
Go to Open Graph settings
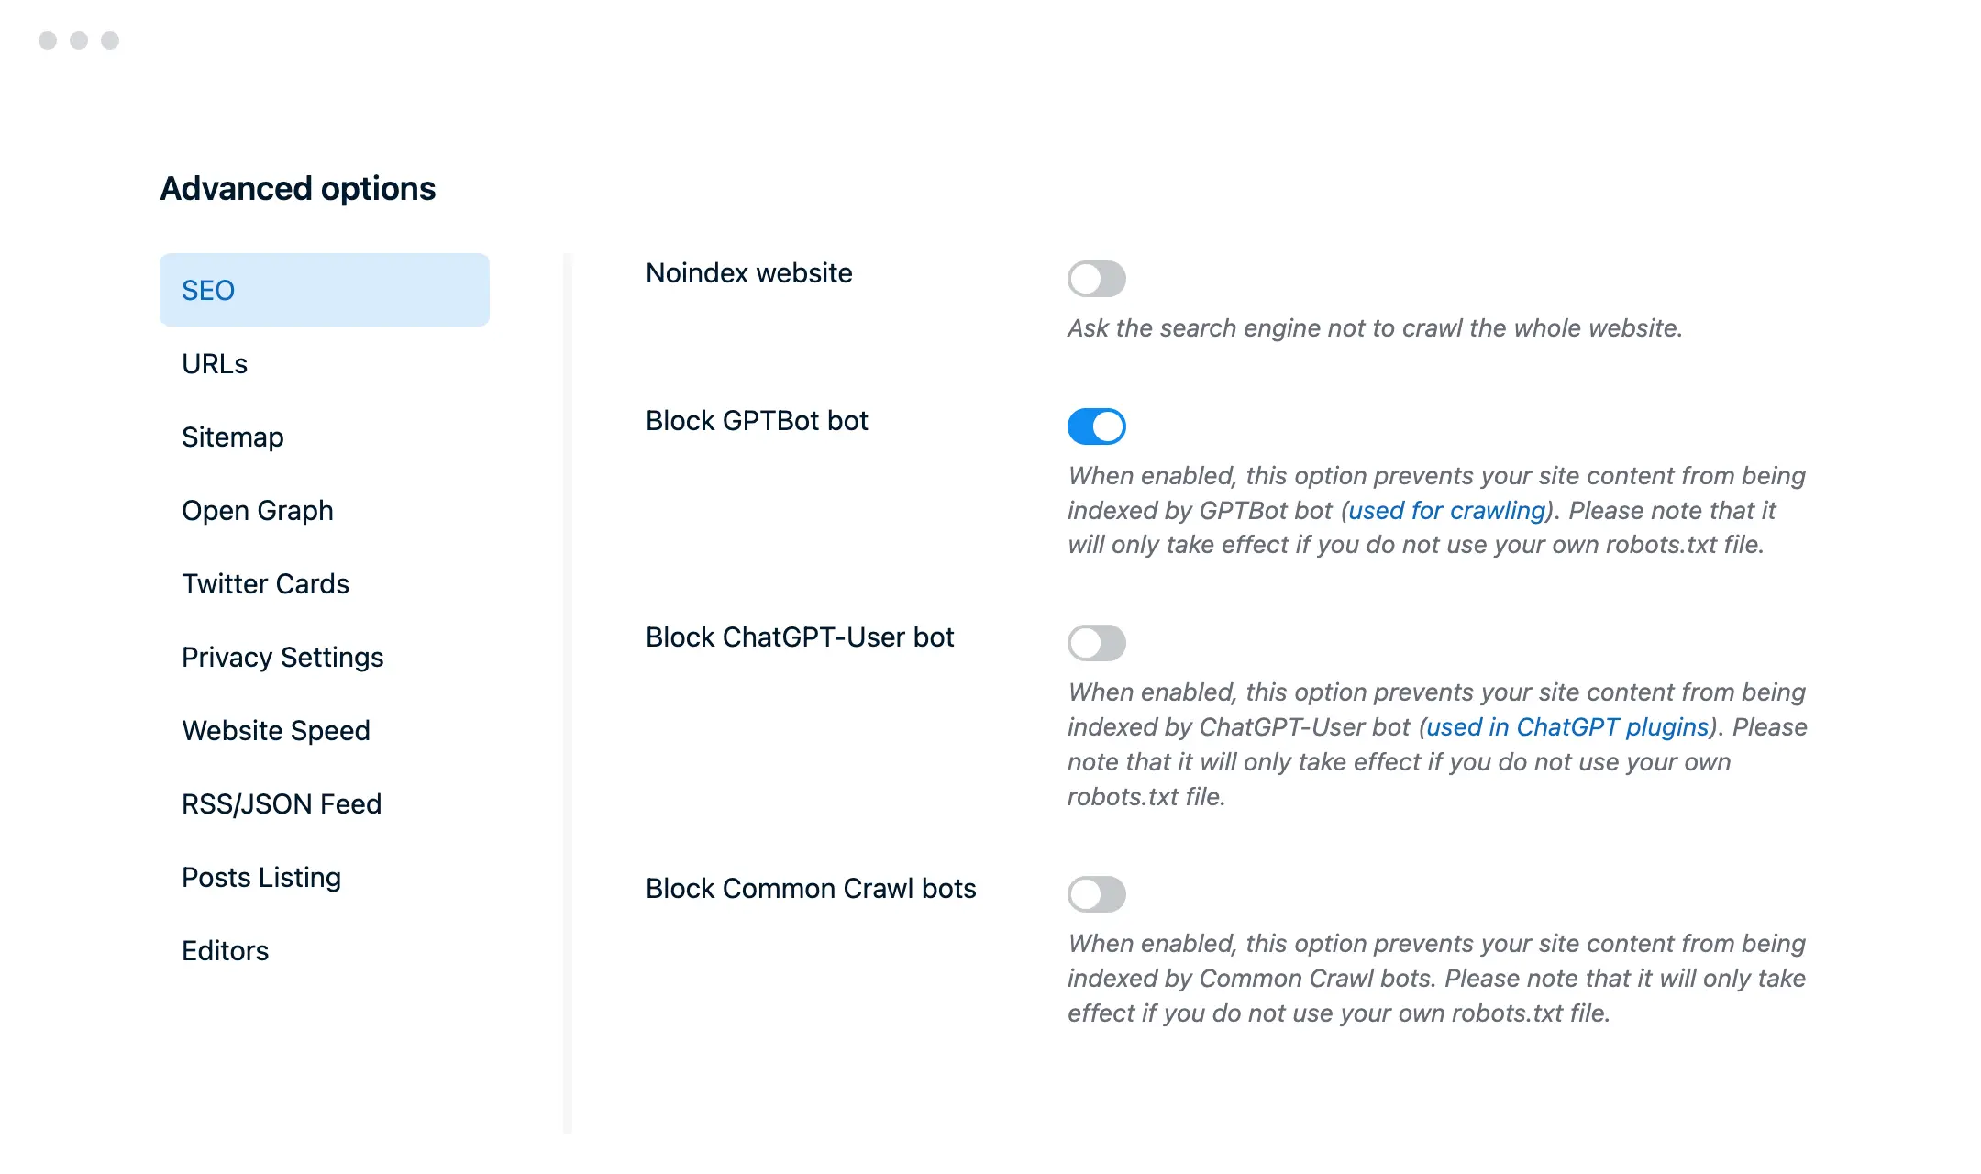click(x=258, y=510)
